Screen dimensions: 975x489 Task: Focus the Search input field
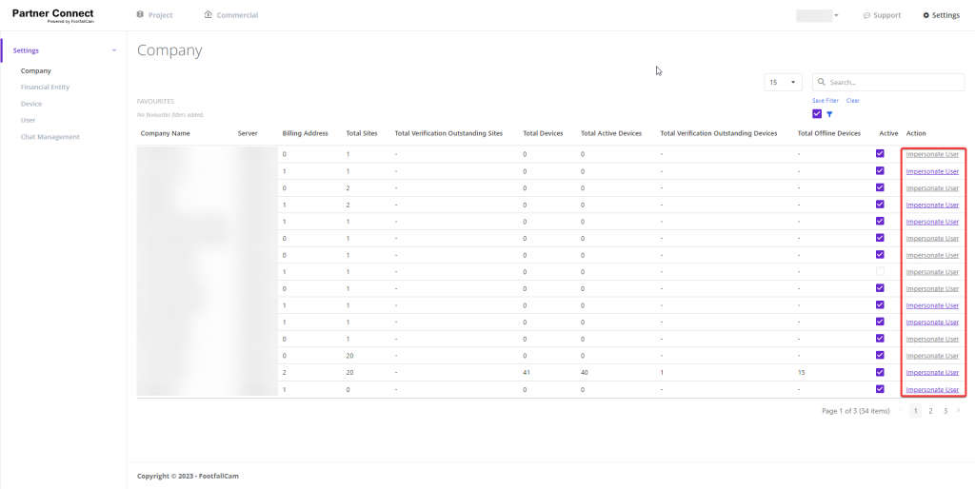coord(893,83)
